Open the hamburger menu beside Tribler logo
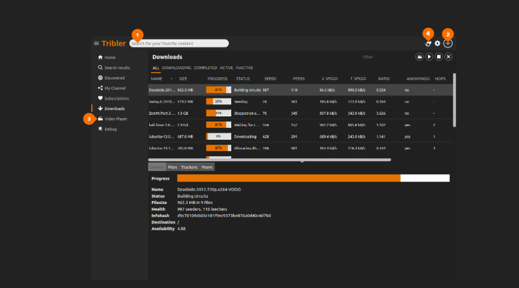 (x=96, y=43)
